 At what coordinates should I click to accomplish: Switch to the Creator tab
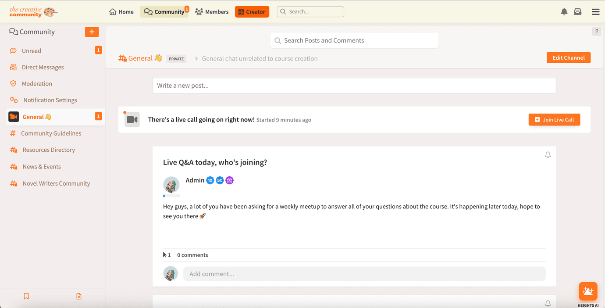tap(252, 12)
